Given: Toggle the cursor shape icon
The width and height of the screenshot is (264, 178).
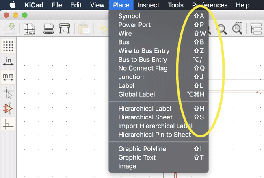Looking at the screenshot, I should pyautogui.click(x=8, y=93).
